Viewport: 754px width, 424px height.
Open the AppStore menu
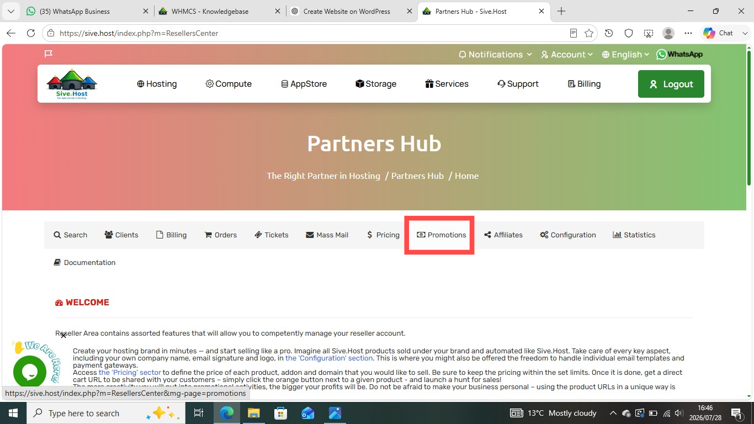coord(304,84)
